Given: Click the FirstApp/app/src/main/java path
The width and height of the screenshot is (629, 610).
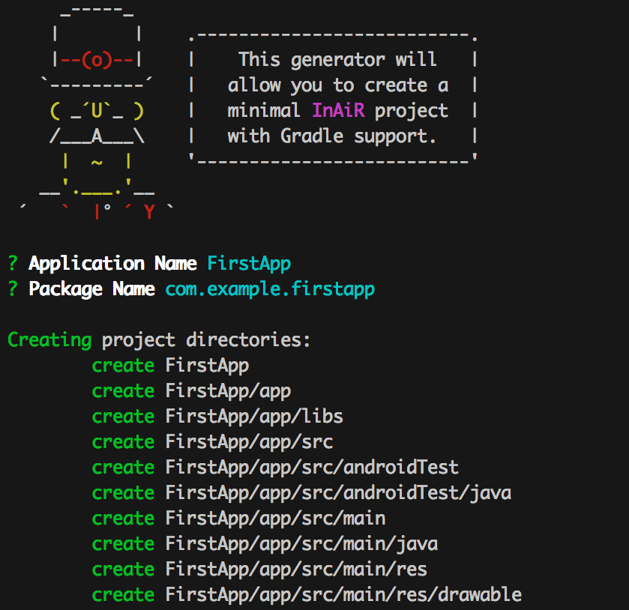Looking at the screenshot, I should click(301, 544).
